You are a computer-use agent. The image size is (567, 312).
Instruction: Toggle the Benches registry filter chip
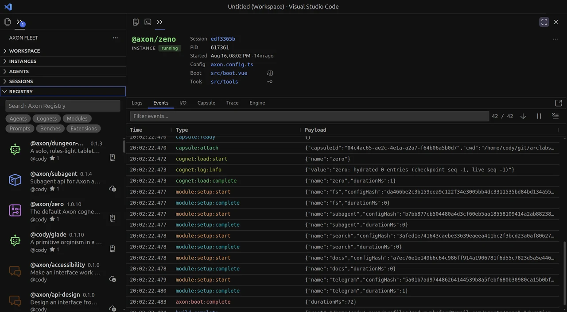[50, 129]
